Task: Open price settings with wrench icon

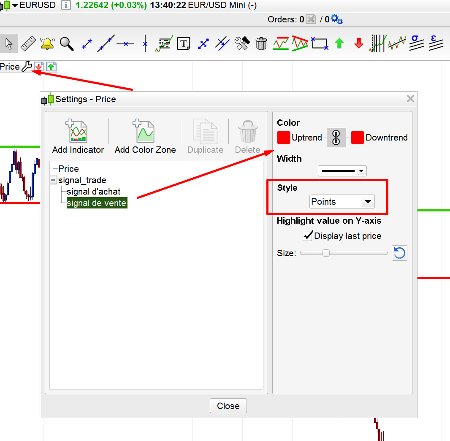Action: pos(27,67)
